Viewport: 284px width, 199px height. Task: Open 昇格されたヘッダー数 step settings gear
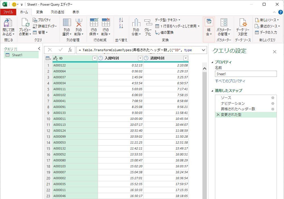[x=273, y=109]
